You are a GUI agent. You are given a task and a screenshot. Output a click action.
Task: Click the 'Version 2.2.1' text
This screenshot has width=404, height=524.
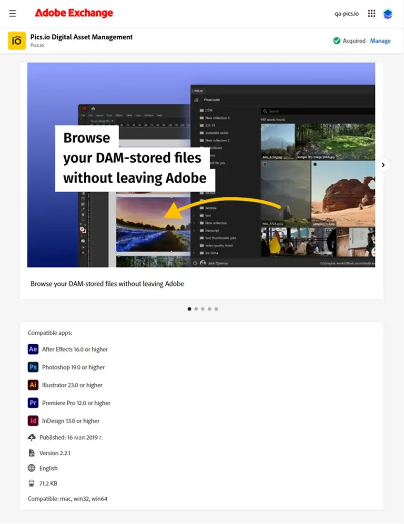click(x=55, y=453)
